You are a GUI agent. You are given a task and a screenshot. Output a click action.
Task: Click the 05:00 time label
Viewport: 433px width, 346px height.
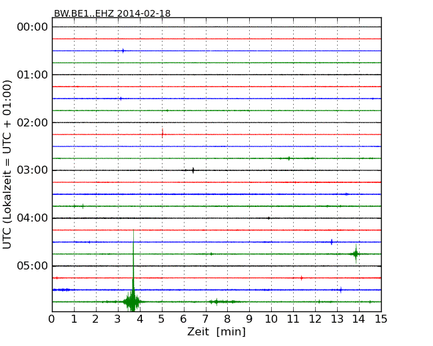click(x=33, y=265)
